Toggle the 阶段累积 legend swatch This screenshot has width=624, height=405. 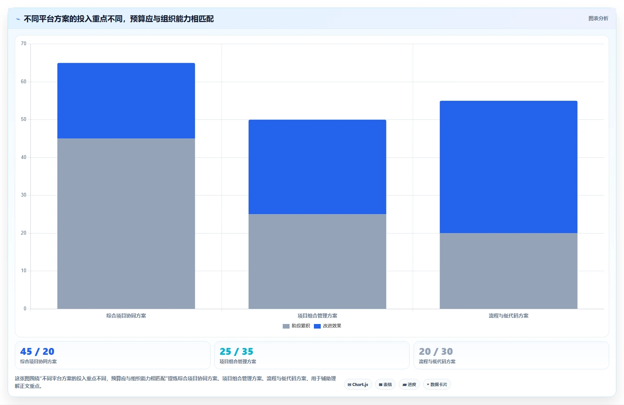coord(286,326)
